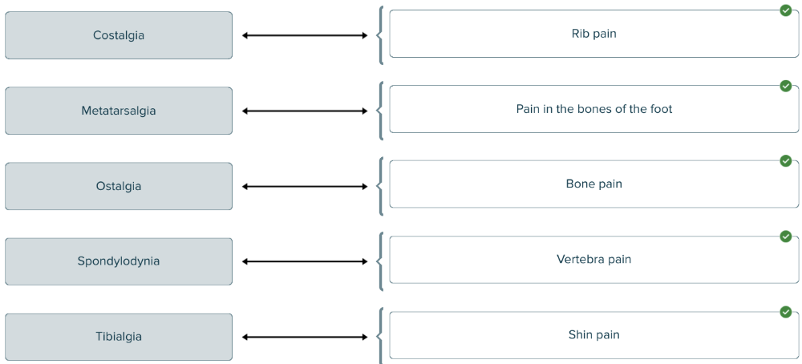Click the green checkmark on Bone pain
Viewport: 802px width, 364px height.
(x=786, y=161)
